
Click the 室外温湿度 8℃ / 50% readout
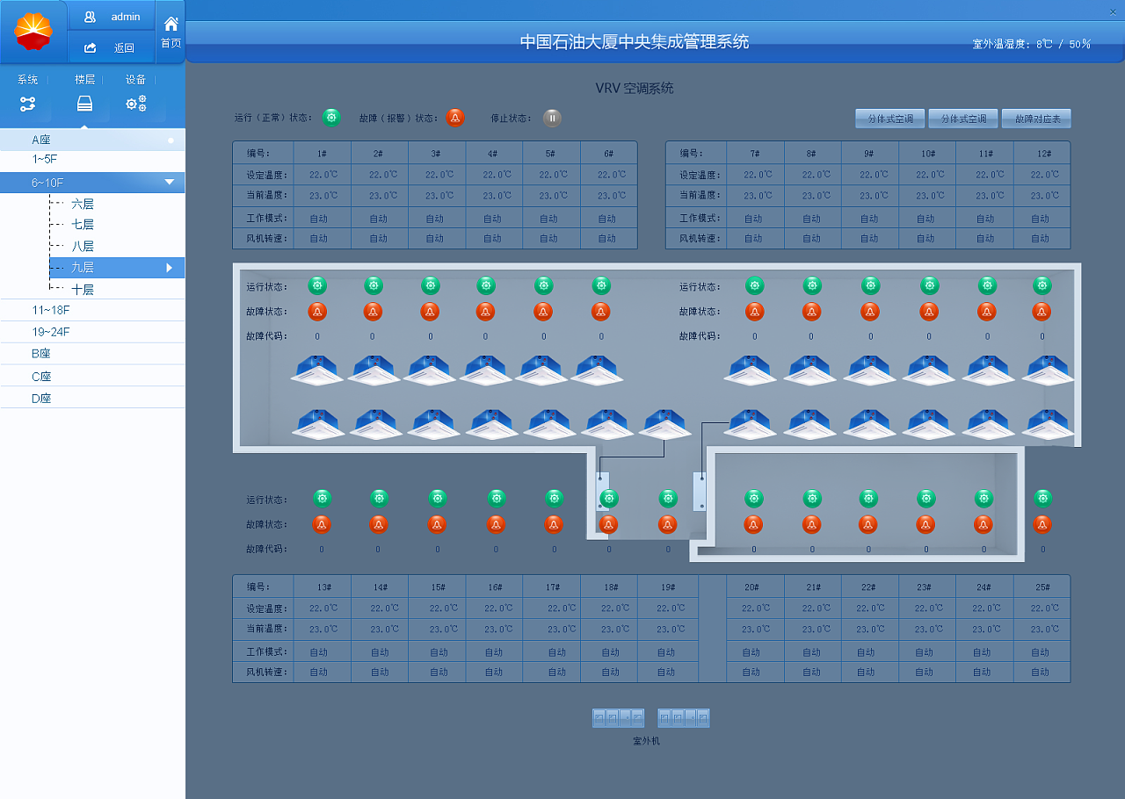(1031, 44)
